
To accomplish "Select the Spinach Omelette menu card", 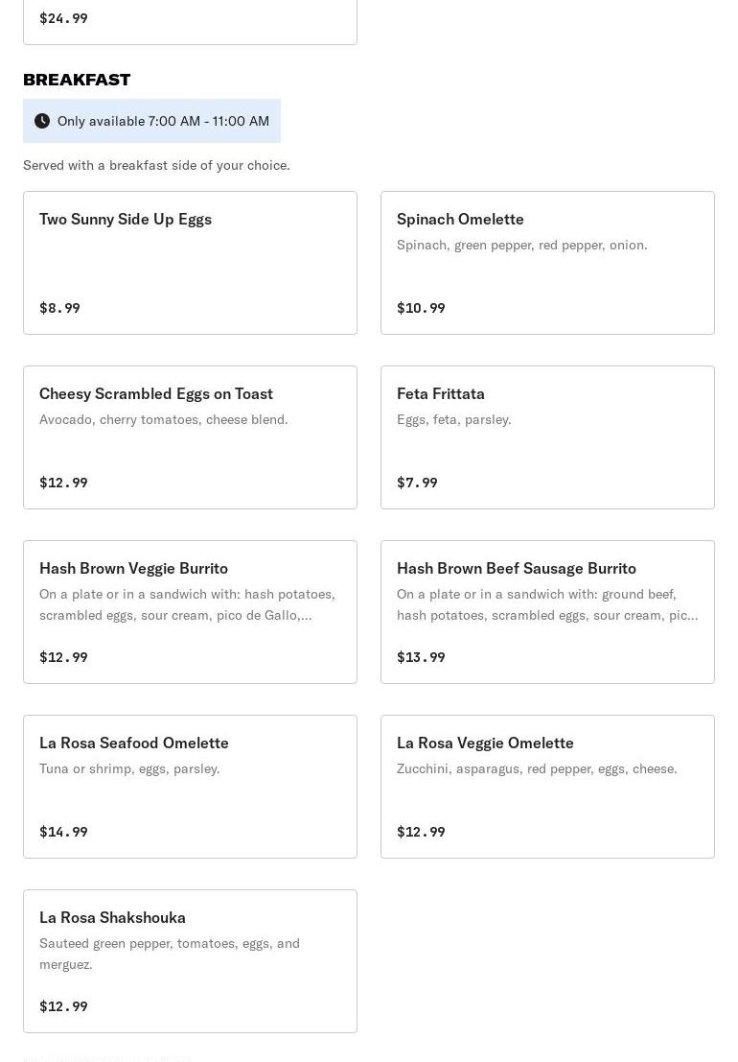I will tap(547, 262).
